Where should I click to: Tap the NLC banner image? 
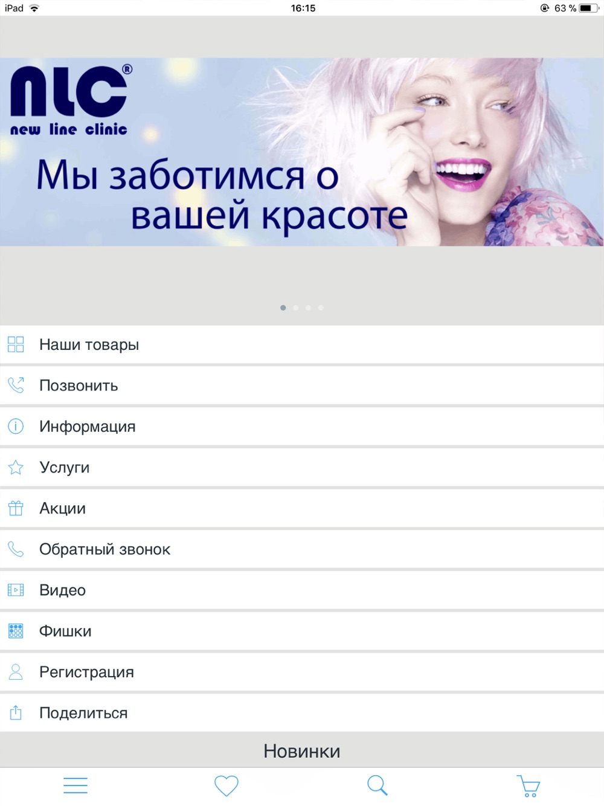302,152
